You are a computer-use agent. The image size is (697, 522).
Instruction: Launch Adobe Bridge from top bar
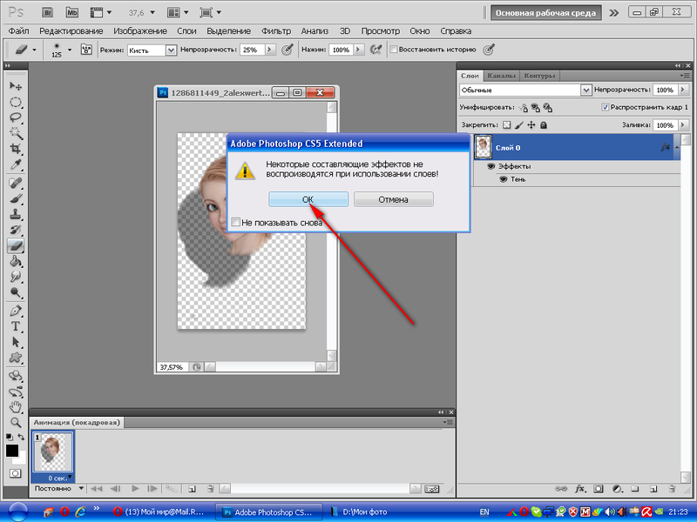pos(48,12)
